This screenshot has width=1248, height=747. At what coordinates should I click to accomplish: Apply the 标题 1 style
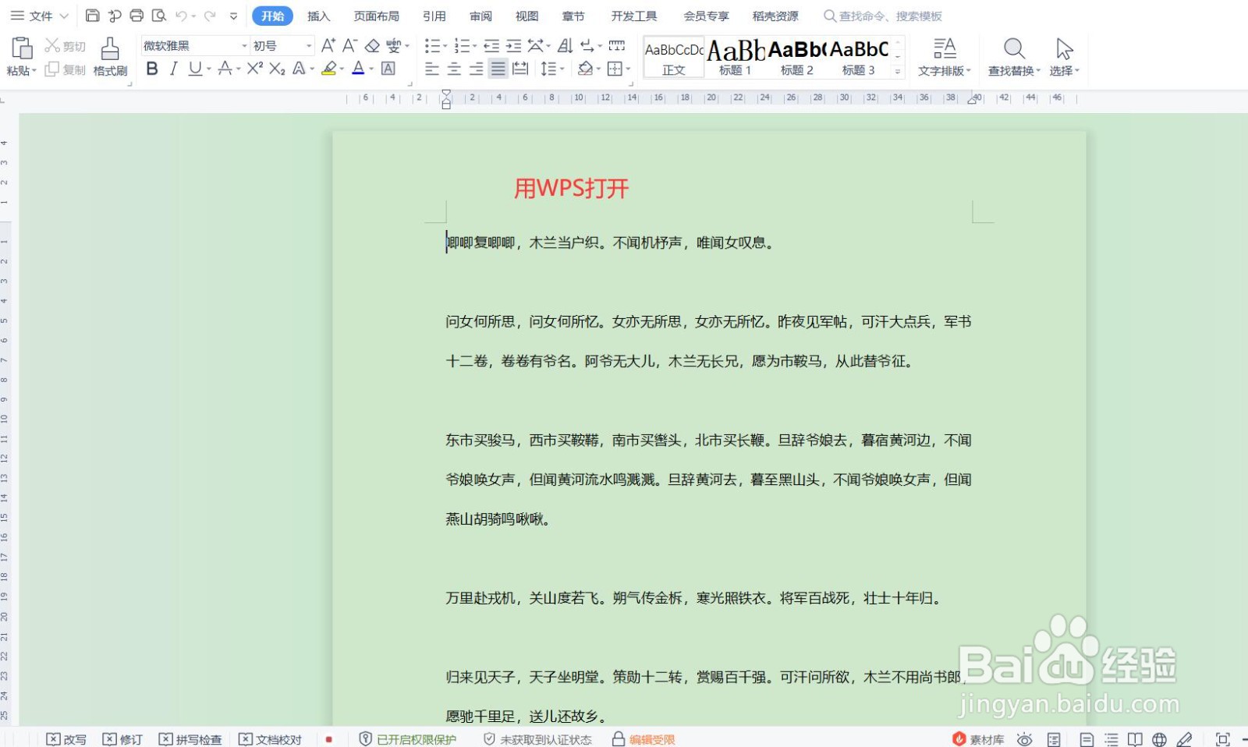[x=735, y=58]
